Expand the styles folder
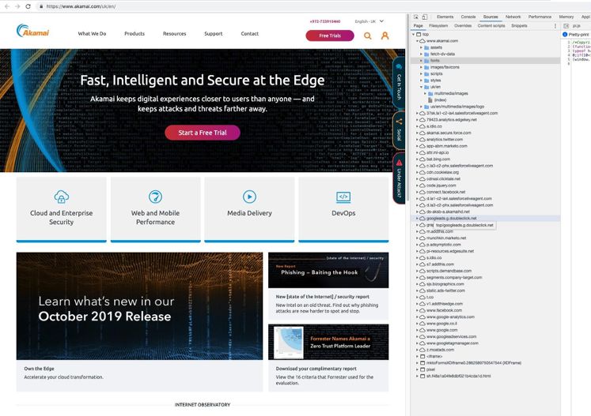Screen dimensions: 591x416 point(422,80)
